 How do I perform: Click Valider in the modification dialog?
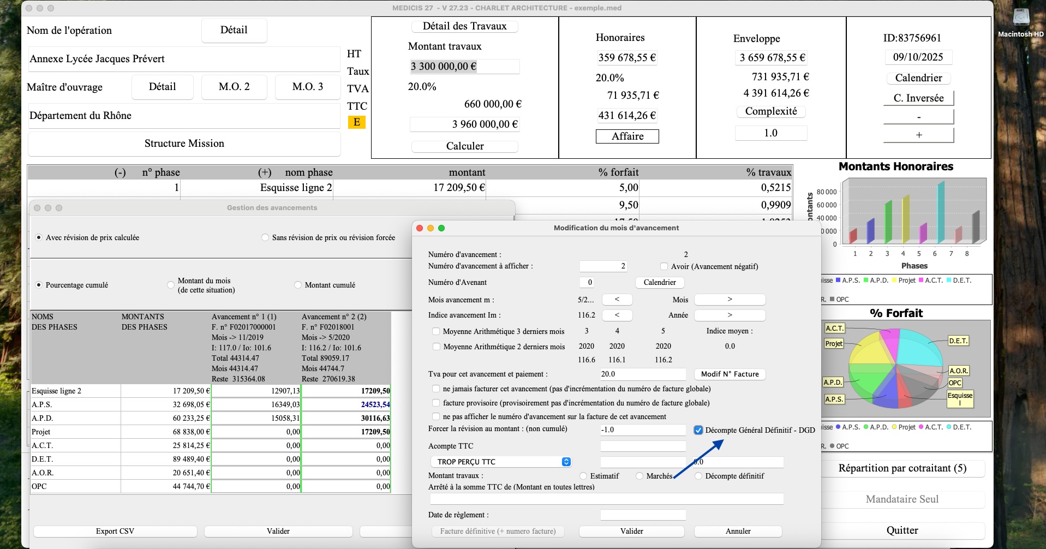[x=631, y=531]
